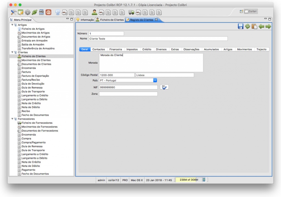Refresh the record with the green refresh icon
The width and height of the screenshot is (281, 197).
click(248, 26)
